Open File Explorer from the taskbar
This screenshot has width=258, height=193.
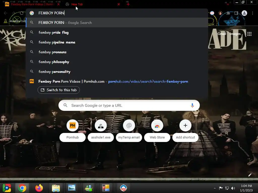[56, 188]
